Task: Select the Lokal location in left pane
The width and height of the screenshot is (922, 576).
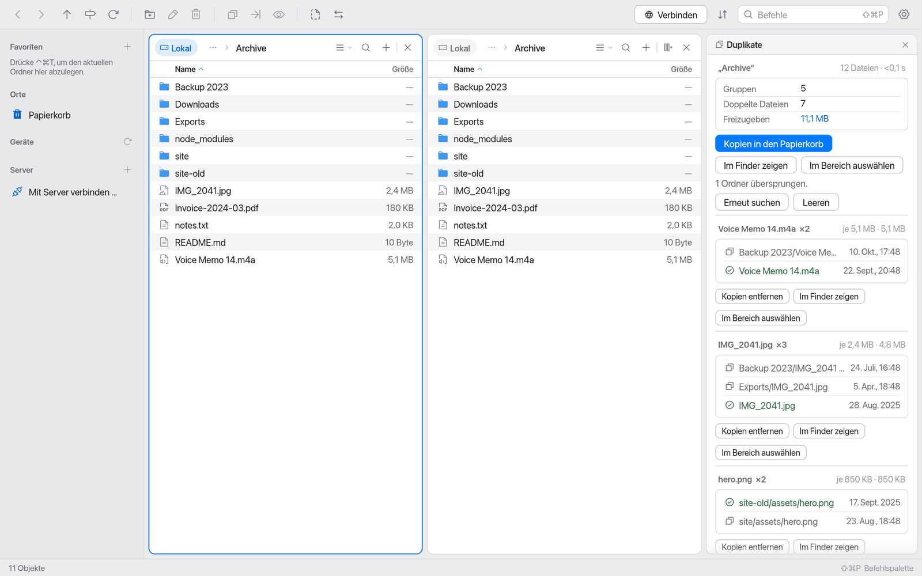Action: coord(176,48)
